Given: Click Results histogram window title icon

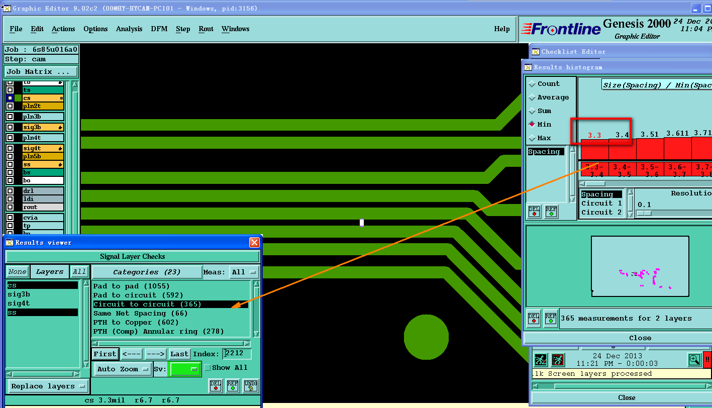Looking at the screenshot, I should (x=528, y=67).
